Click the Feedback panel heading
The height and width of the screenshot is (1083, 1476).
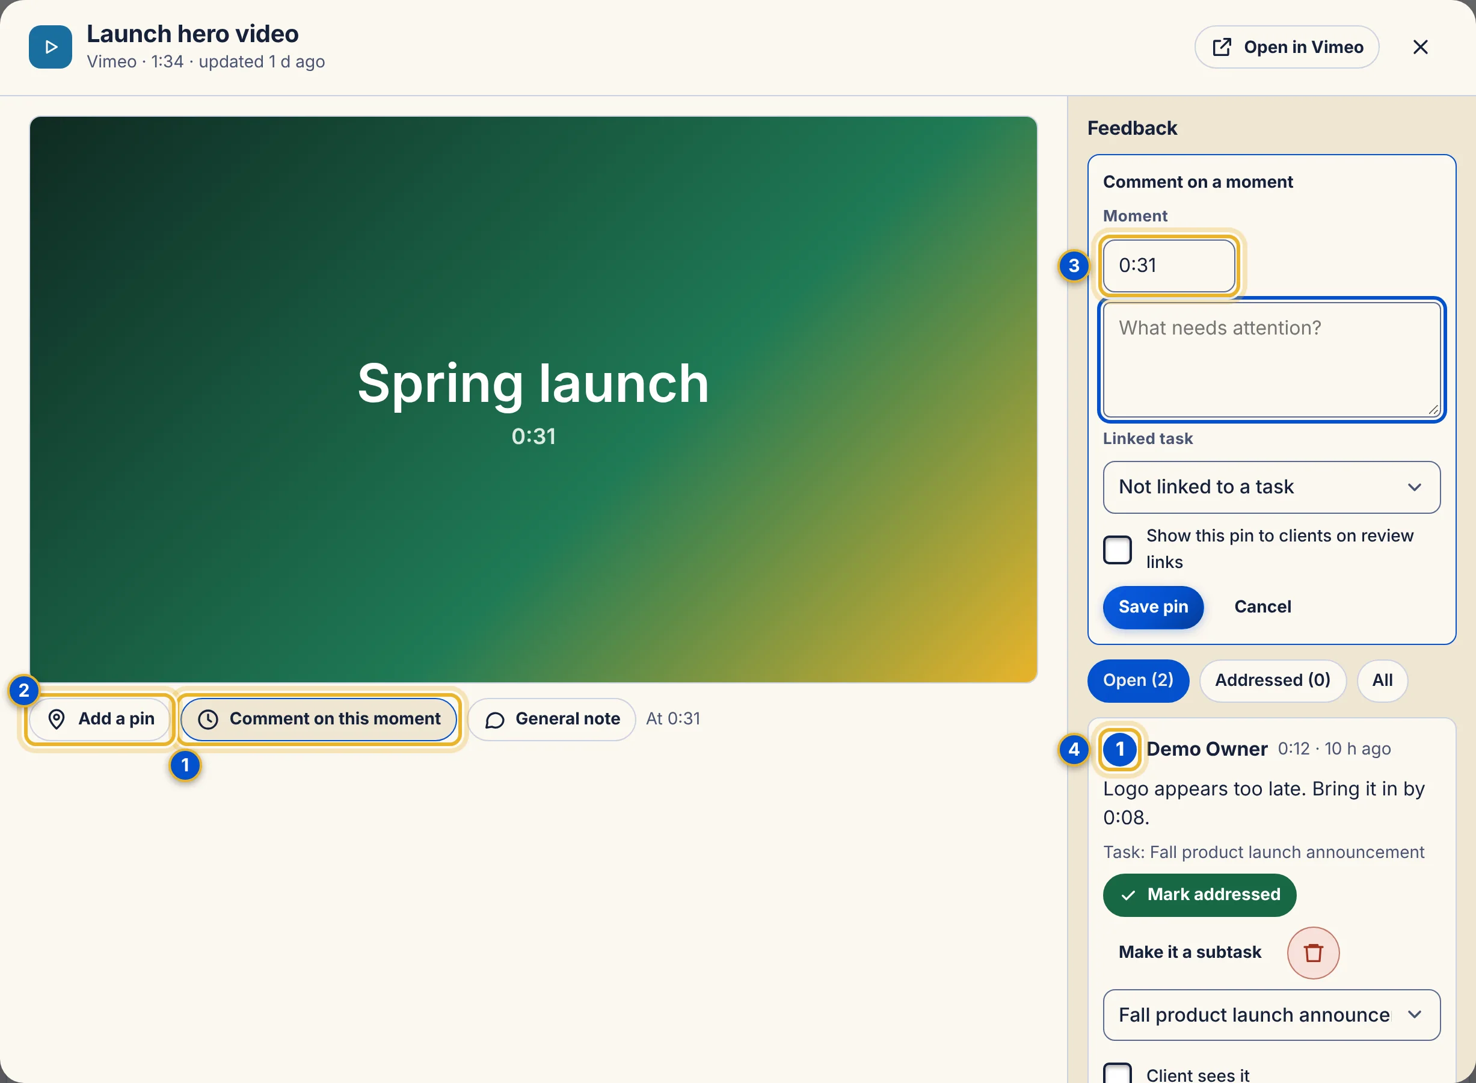click(1132, 129)
